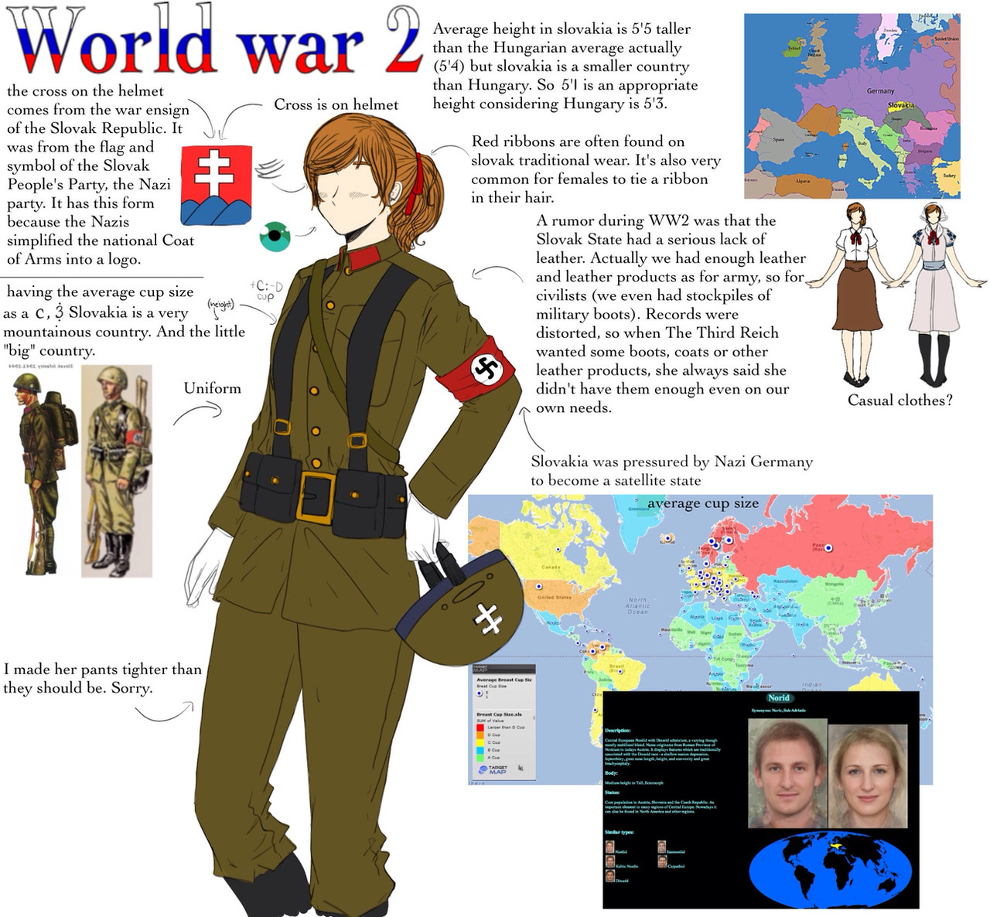The width and height of the screenshot is (990, 917).
Task: Pick the teal eye color reference
Action: (x=274, y=236)
